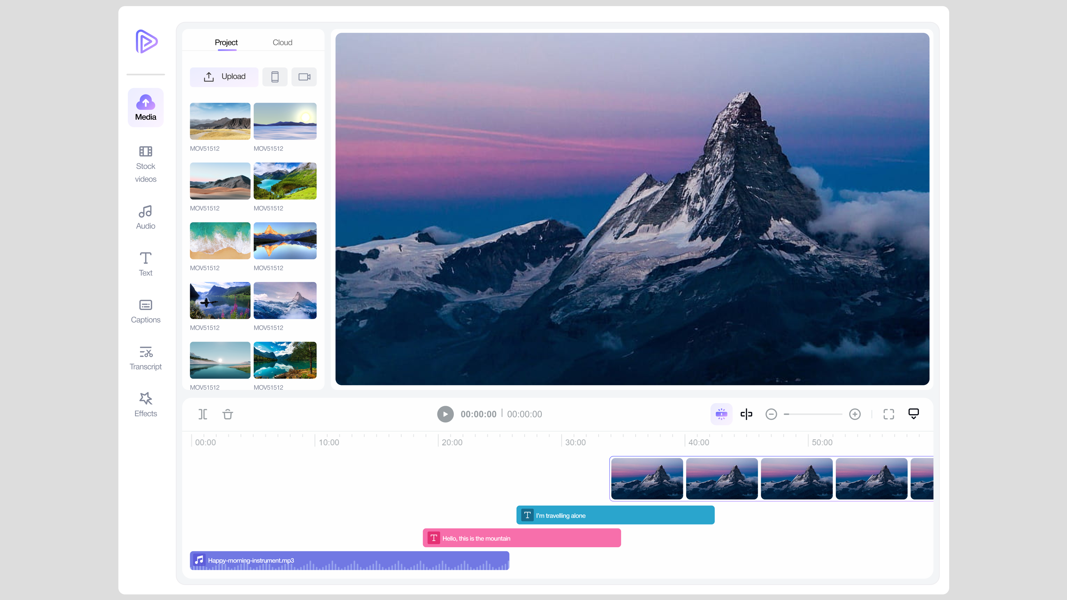Screen dimensions: 1067x600
Task: Select the Happy-morning-instrument.mp3 audio clip
Action: click(x=349, y=560)
